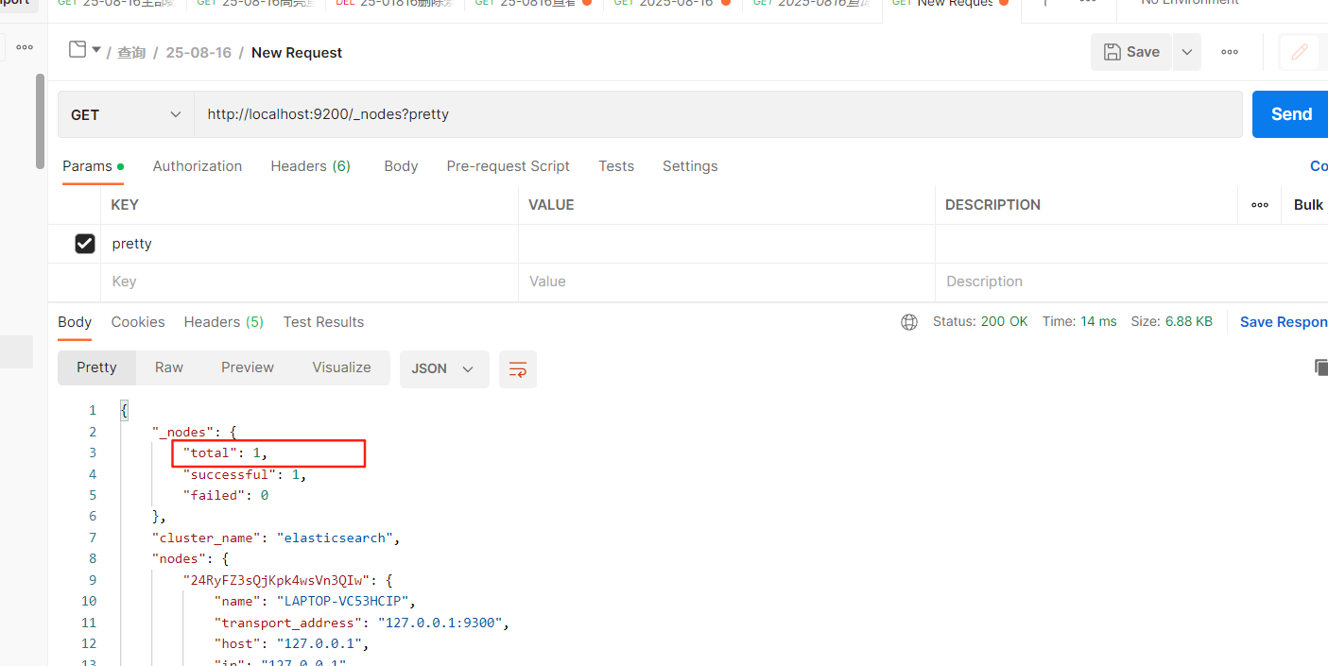
Task: Click the pretty key cell
Action: (x=310, y=244)
